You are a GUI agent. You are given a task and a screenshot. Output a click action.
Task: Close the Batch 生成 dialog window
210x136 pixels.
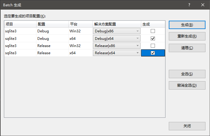point(203,5)
